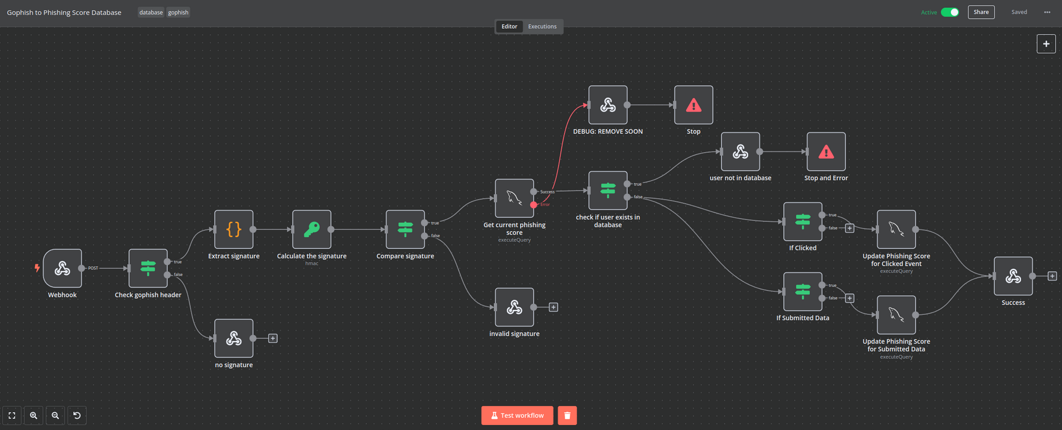Toggle the Active workflow switch off

tap(949, 12)
